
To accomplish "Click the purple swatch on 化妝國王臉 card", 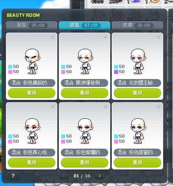I will [x=116, y=72].
